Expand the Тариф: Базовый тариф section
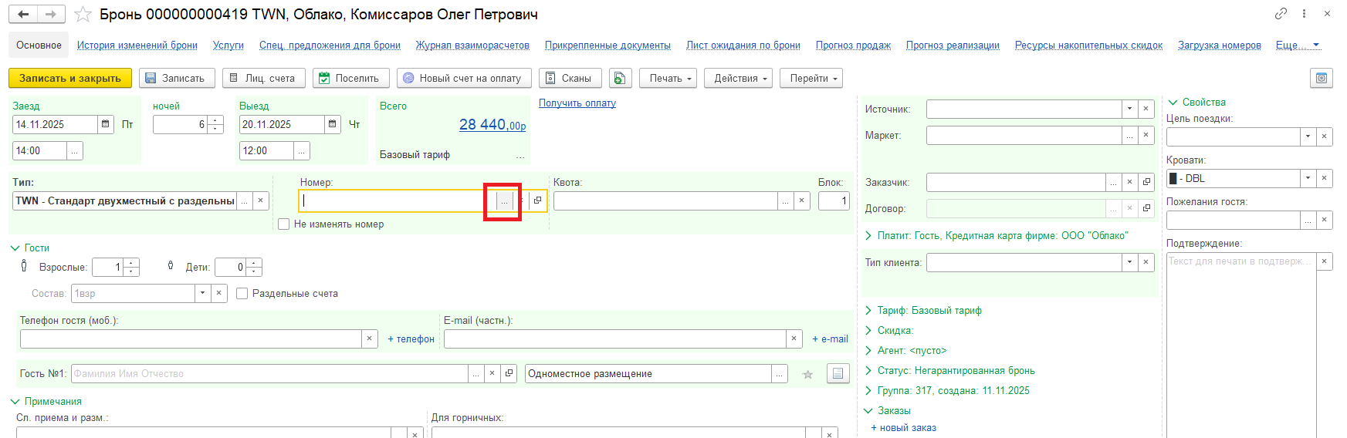 click(868, 311)
